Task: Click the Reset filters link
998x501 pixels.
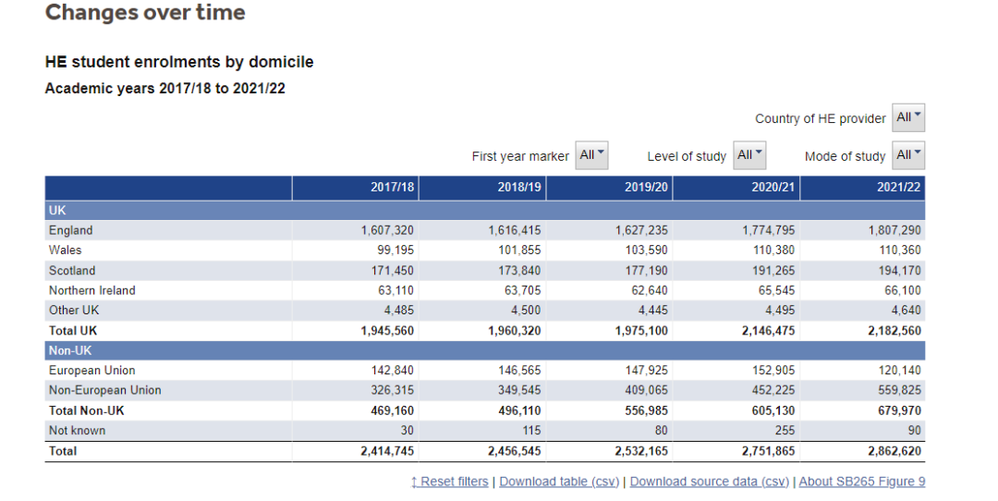Action: click(x=451, y=482)
